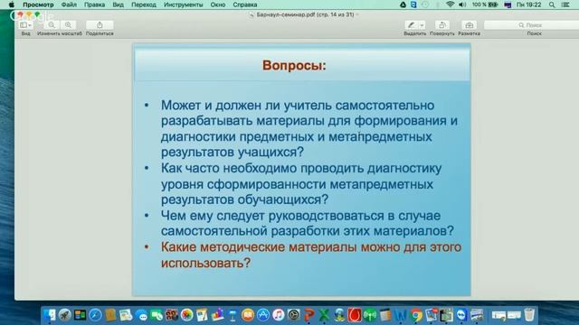Open Notification Center list icon
Viewport: 579px width, 325px height.
point(565,5)
